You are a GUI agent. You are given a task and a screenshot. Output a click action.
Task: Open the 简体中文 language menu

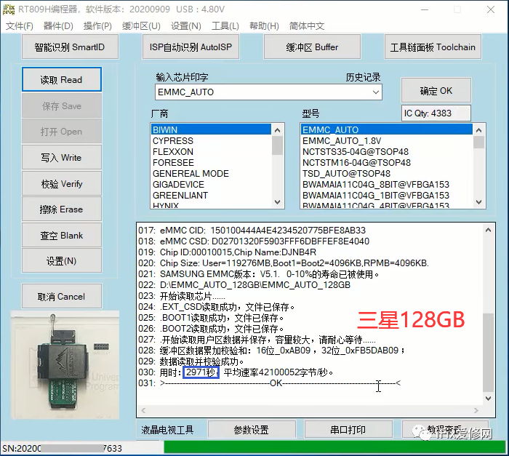[x=307, y=25]
